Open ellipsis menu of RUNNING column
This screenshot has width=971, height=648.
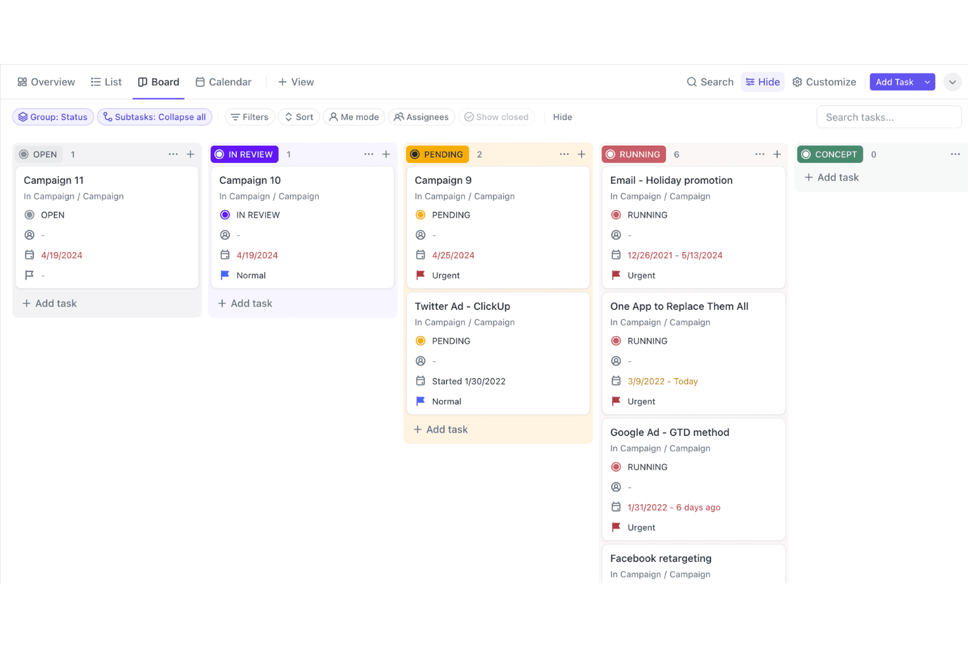[x=760, y=154]
